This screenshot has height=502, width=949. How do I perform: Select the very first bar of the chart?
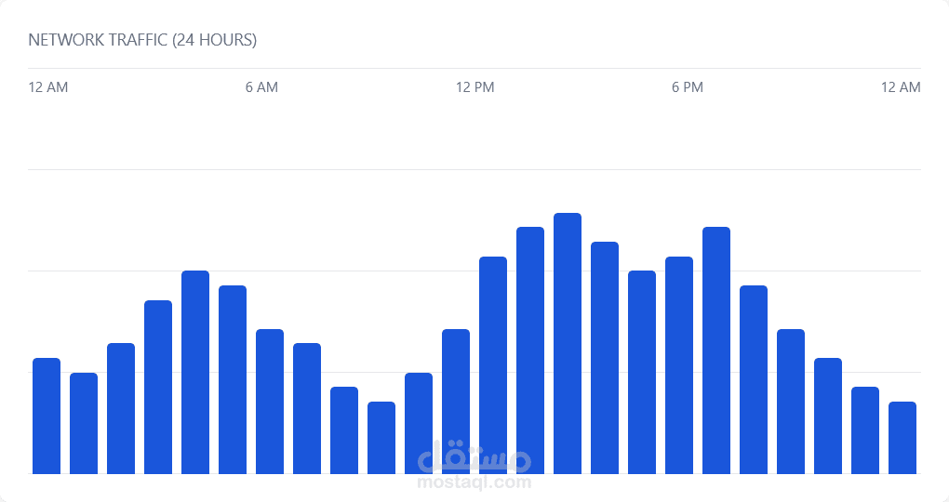tap(47, 416)
